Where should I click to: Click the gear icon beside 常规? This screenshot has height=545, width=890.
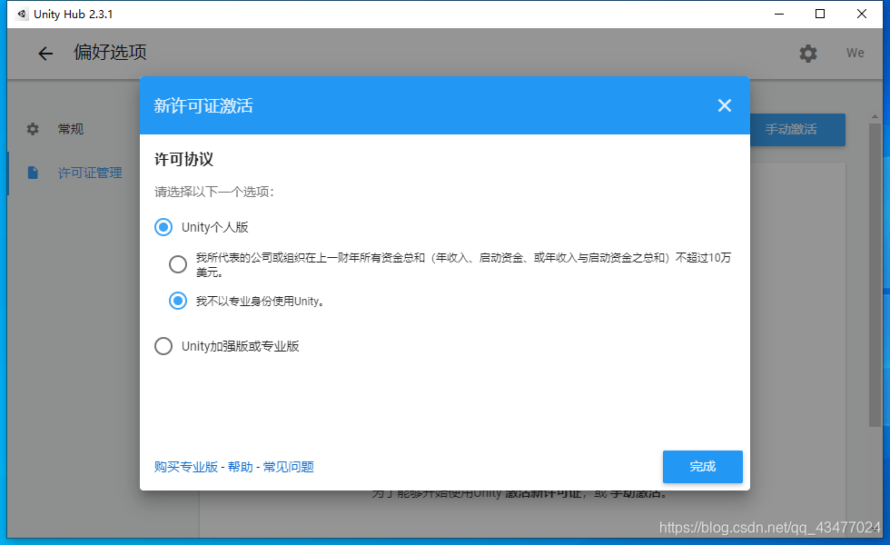pyautogui.click(x=33, y=129)
